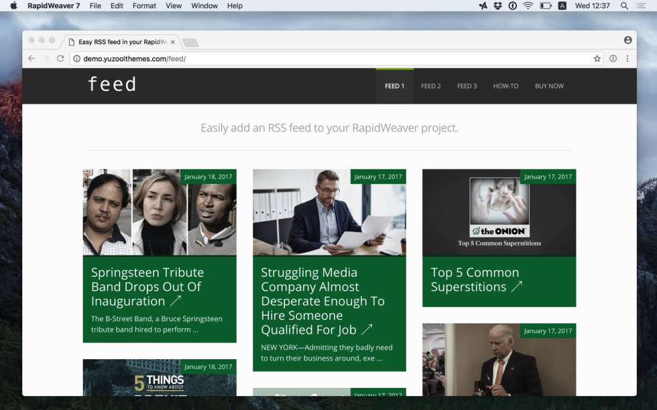Click the NEW YORK excerpt text

point(327,352)
